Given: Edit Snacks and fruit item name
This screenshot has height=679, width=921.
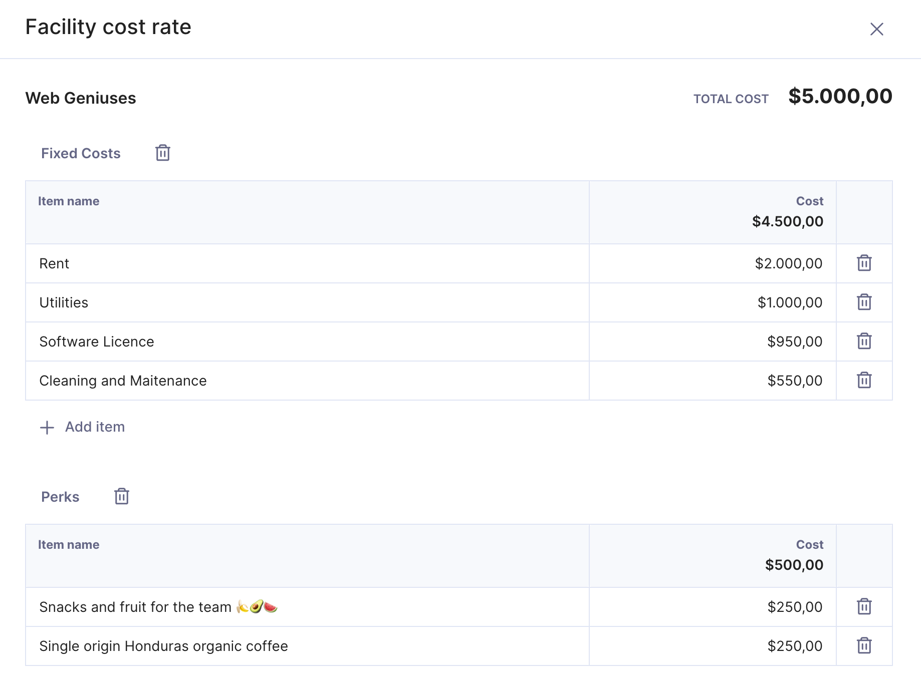Looking at the screenshot, I should [307, 607].
